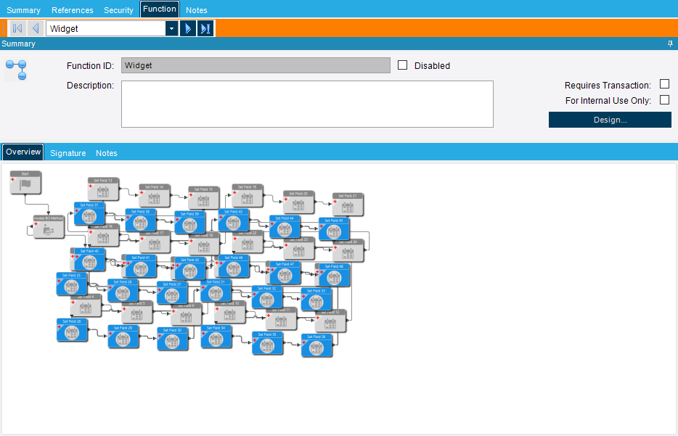Screen dimensions: 678x436
Task: Click the function workflow icon beside Function ID
Action: [17, 70]
